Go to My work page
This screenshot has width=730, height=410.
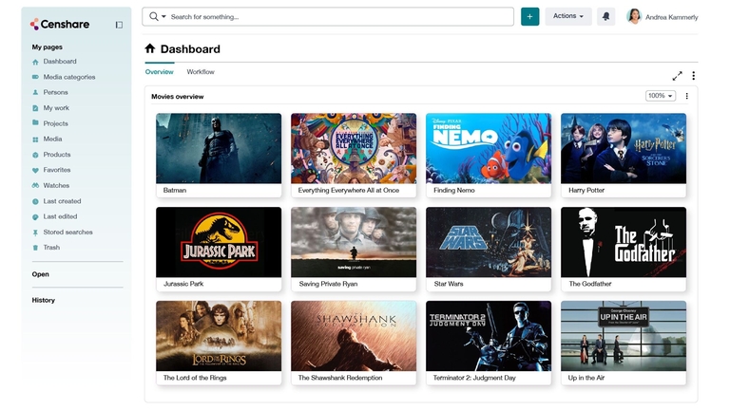click(56, 108)
